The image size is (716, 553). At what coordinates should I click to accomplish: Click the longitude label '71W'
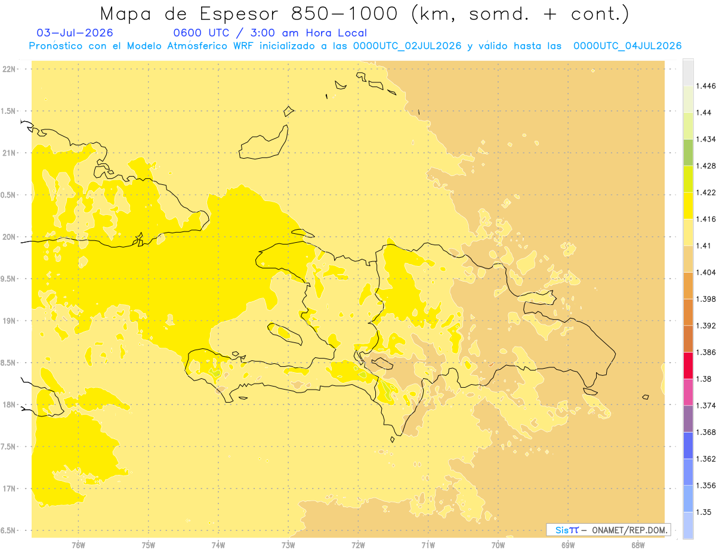pyautogui.click(x=428, y=545)
